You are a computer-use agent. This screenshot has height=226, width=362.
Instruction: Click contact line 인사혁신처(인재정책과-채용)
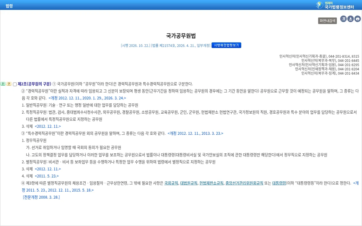click(327, 69)
